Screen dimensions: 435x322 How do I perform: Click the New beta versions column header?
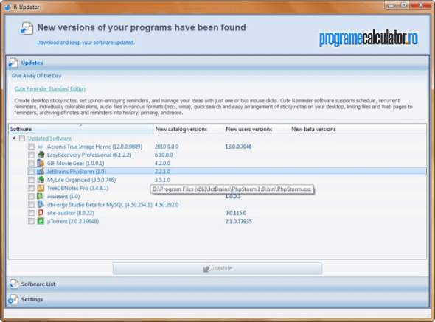point(358,129)
